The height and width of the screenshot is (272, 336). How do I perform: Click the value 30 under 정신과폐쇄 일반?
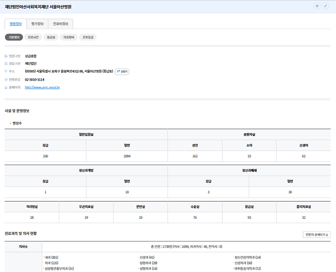(290, 192)
